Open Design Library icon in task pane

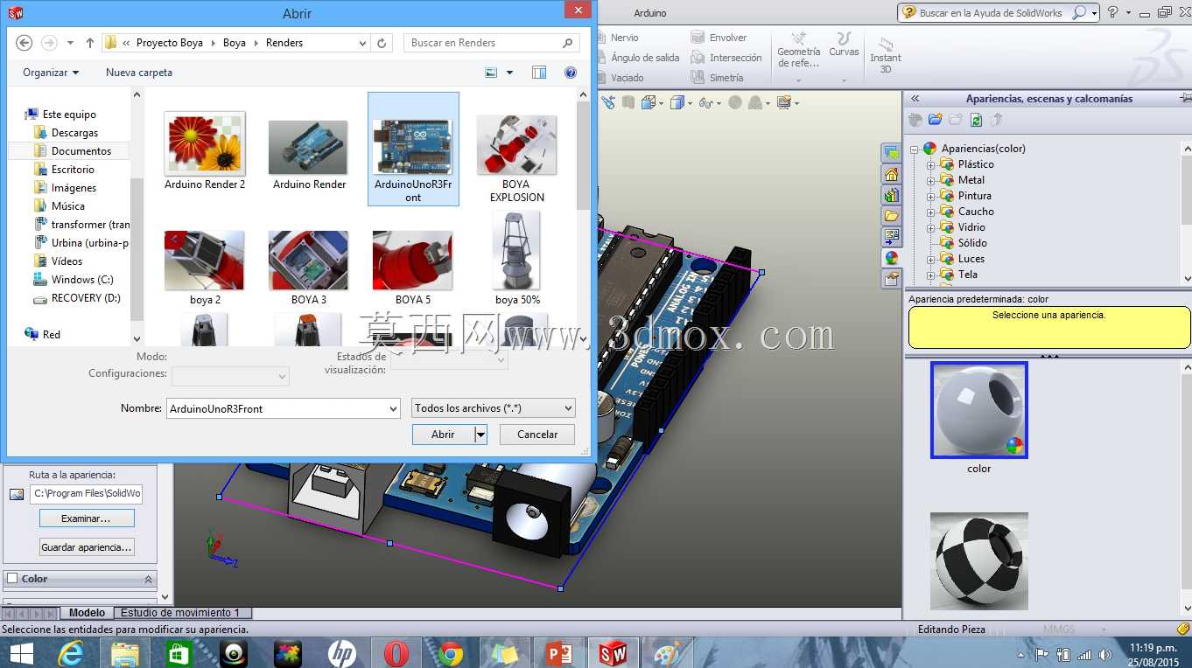891,195
